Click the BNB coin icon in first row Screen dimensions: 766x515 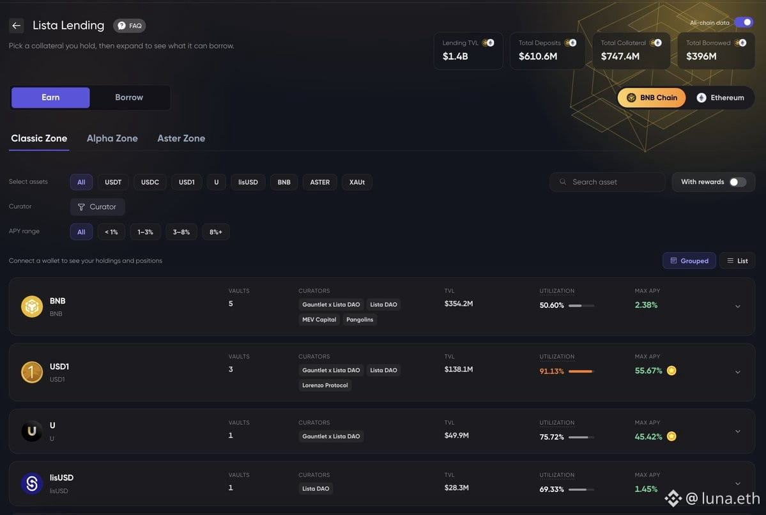point(32,306)
